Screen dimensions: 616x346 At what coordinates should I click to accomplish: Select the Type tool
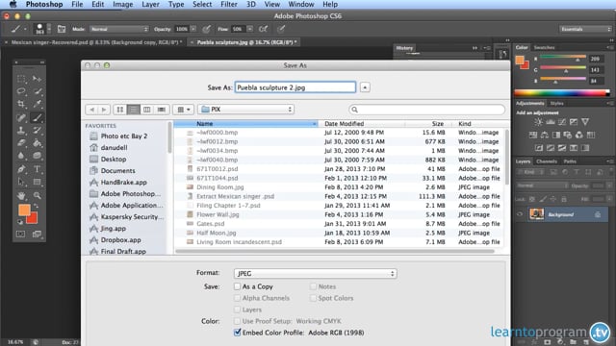37,169
